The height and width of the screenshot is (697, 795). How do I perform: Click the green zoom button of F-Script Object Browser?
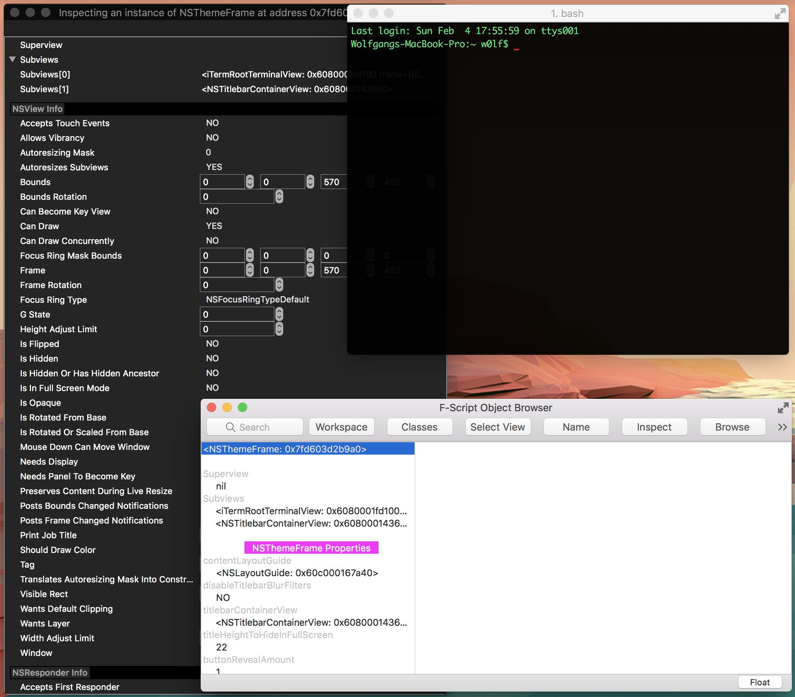(242, 407)
